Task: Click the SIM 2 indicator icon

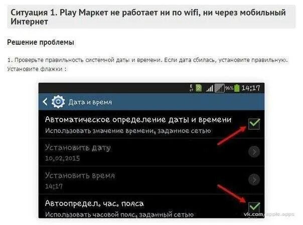Action: pyautogui.click(x=199, y=88)
